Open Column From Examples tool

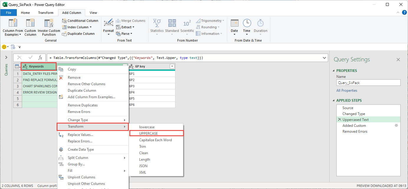click(13, 24)
